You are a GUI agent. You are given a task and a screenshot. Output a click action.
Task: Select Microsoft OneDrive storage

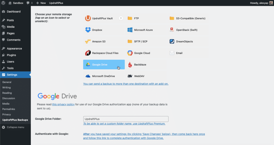(x=104, y=76)
